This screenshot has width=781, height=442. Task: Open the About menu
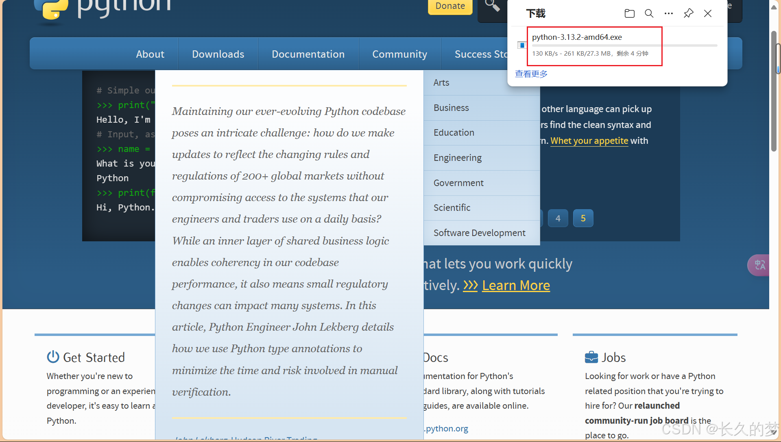150,54
